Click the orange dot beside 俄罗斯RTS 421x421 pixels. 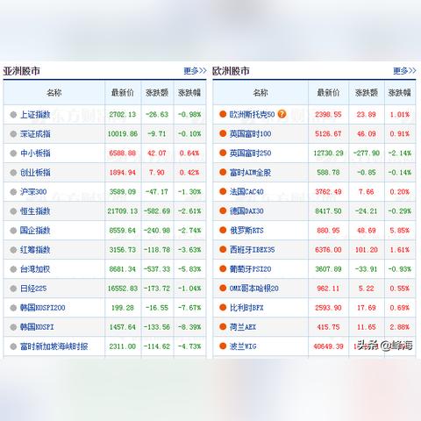[x=223, y=230]
